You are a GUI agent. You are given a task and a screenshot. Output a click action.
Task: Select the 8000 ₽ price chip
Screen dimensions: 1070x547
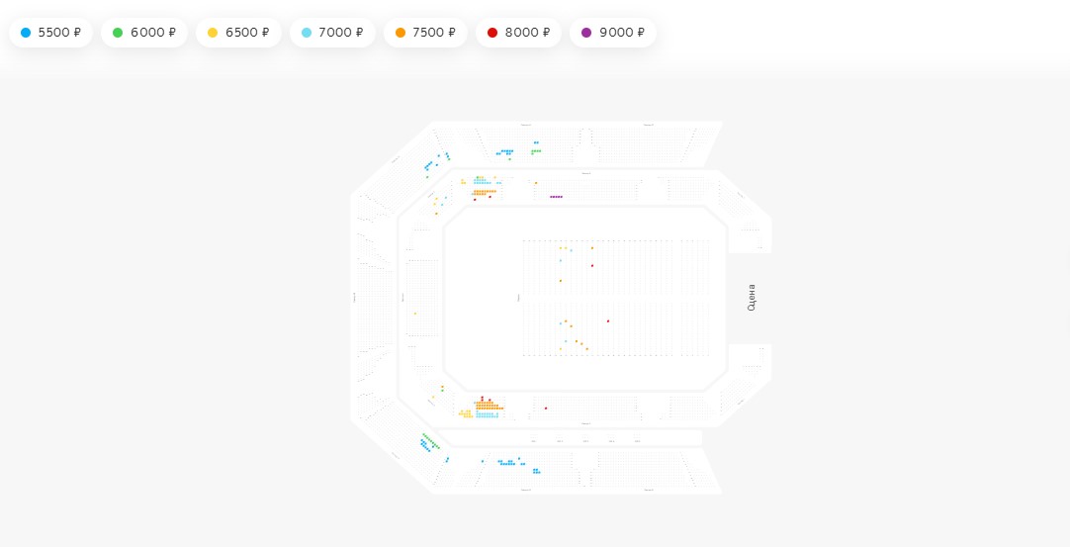tap(517, 33)
